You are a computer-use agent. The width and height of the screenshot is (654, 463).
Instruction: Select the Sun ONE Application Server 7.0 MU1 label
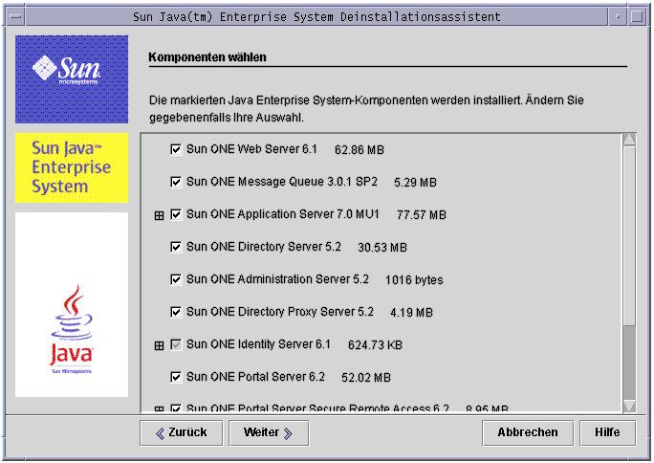283,214
